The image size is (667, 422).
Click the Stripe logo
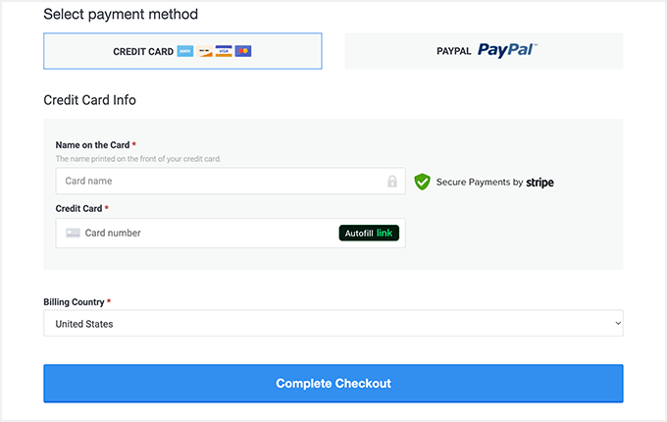(x=539, y=182)
